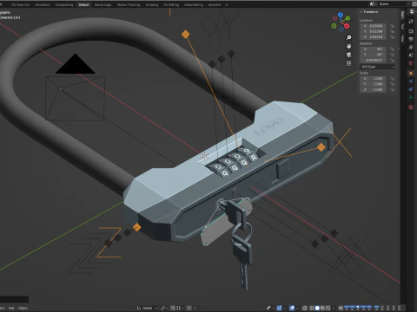Toggle the camera view icon
The width and height of the screenshot is (417, 312).
(x=349, y=55)
